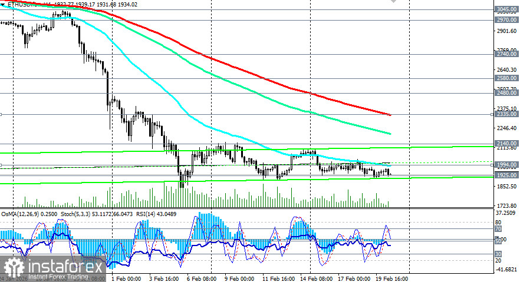Screen dimensions: 520x282
Task: Click the 14 Feb 08:00 time label
Action: point(317,278)
